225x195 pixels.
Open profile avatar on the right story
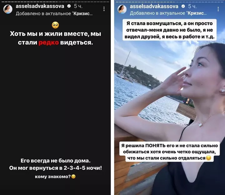(x=122, y=9)
